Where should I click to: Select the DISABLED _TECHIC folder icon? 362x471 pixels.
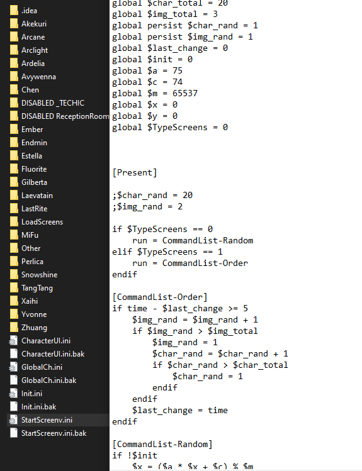(14, 103)
